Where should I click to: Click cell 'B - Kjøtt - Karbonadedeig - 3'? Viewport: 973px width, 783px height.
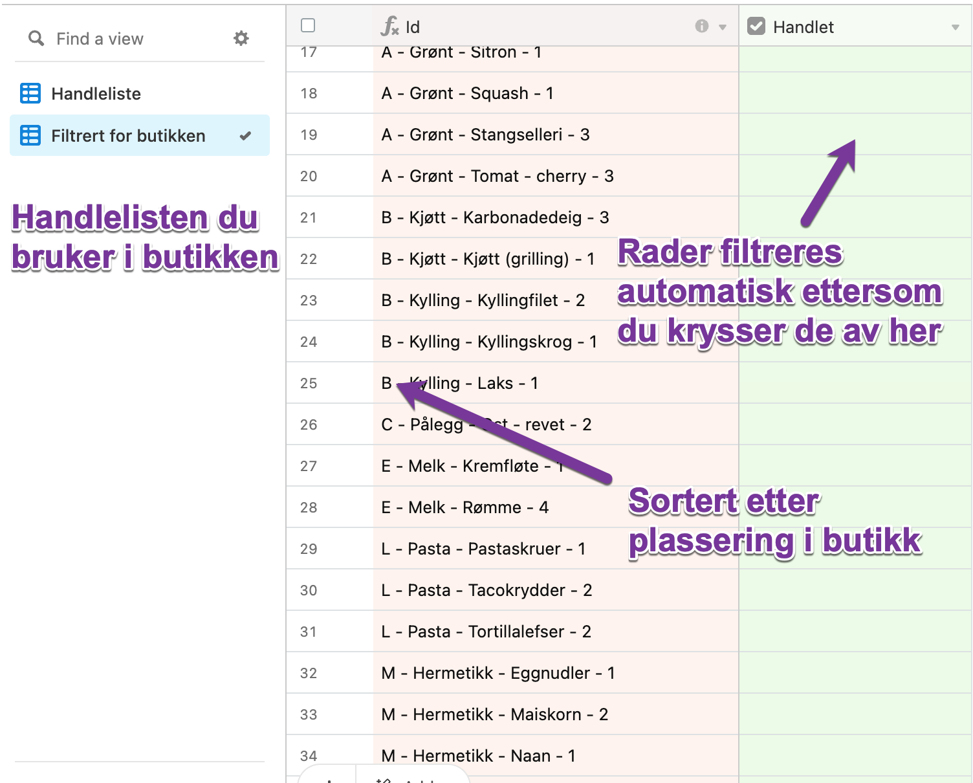[556, 217]
